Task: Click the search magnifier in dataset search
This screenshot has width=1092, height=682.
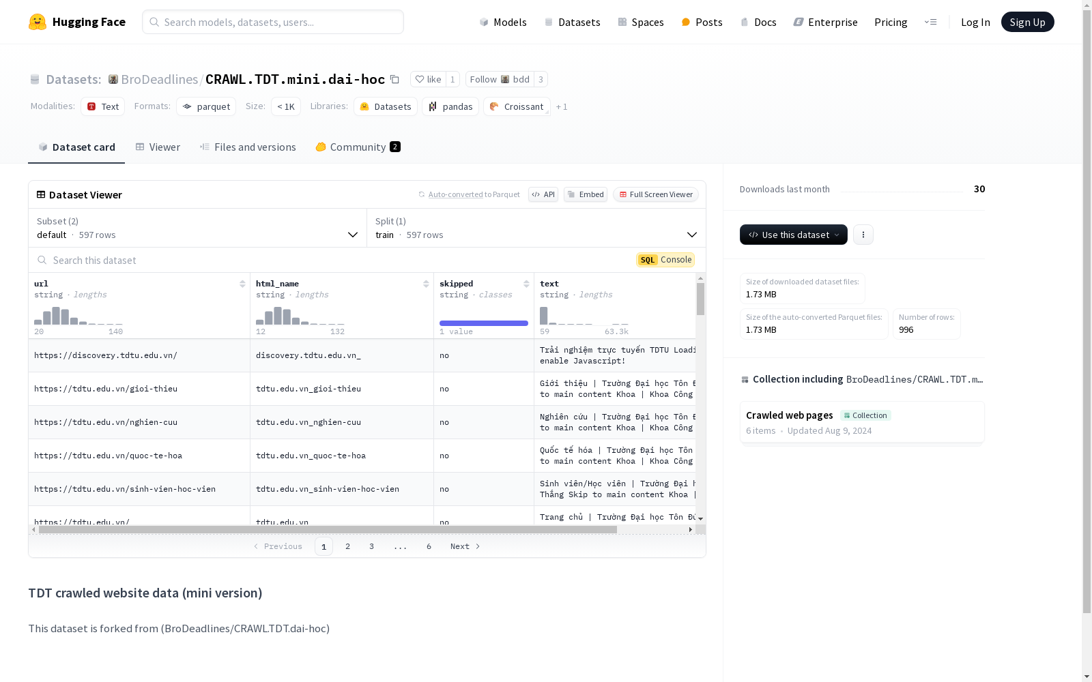Action: coord(42,260)
